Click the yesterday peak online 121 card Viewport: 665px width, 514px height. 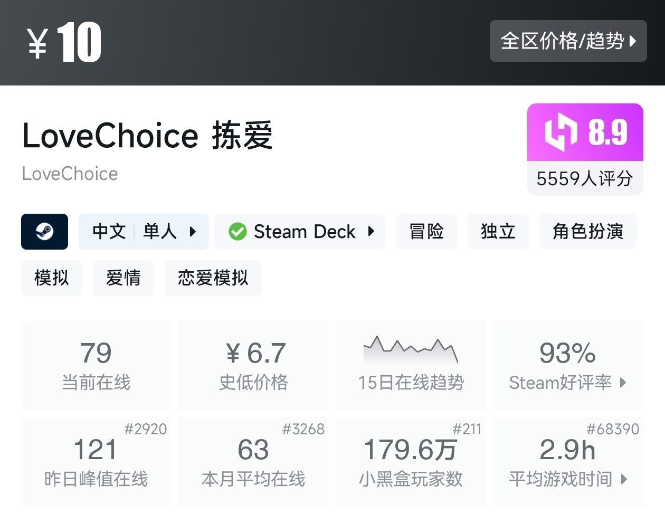click(96, 461)
